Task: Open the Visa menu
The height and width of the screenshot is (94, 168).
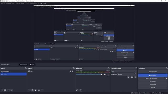Action: pos(13,3)
